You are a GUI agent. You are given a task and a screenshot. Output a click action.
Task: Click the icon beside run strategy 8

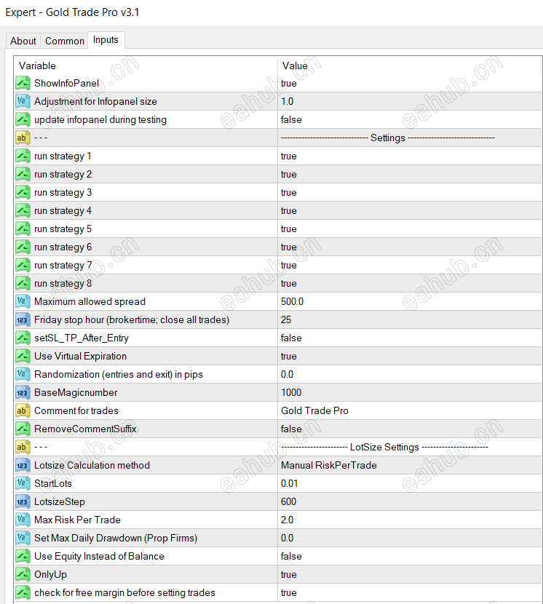point(23,283)
